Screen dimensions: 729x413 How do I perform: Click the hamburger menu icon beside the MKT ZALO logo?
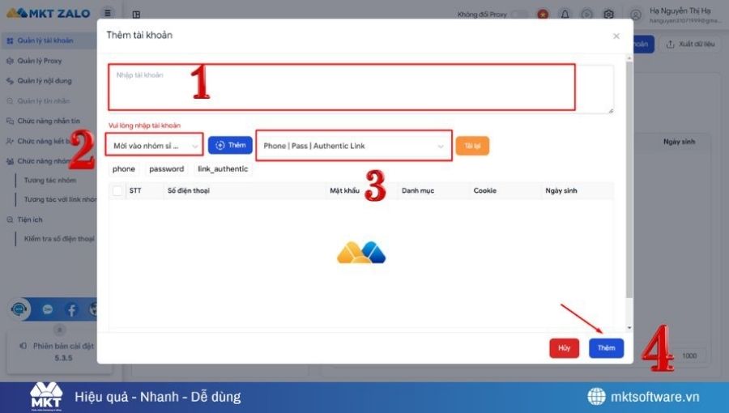108,13
